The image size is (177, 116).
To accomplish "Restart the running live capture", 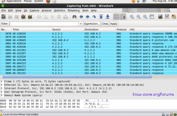I will [x=30, y=17].
